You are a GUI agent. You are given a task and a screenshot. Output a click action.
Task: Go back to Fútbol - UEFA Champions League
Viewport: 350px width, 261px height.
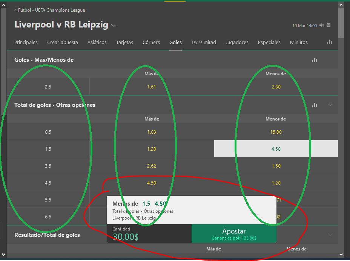pos(49,10)
